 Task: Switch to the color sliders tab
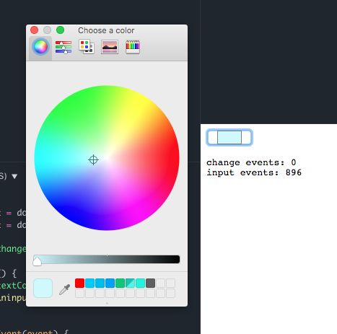(64, 47)
